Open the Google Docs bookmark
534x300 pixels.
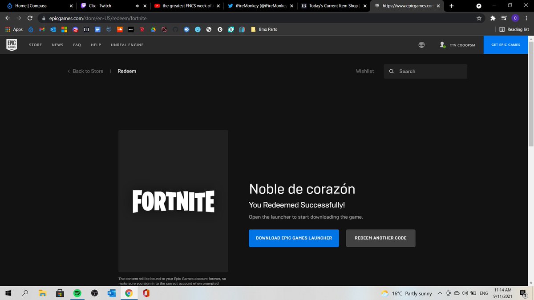tap(97, 29)
